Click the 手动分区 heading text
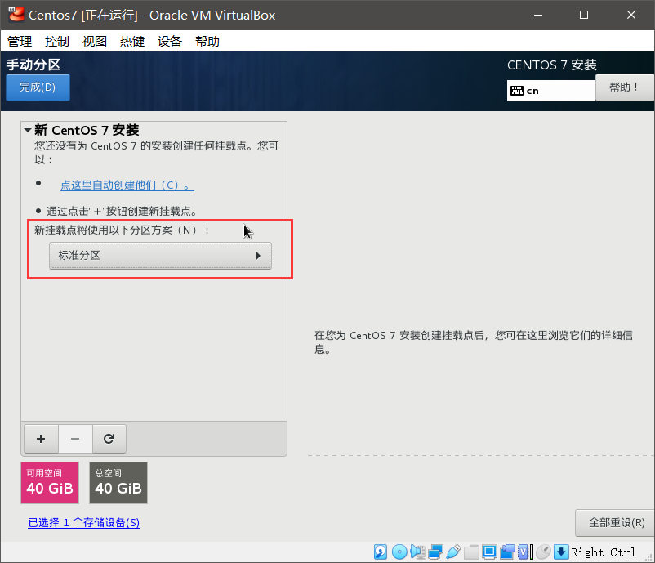 pos(33,65)
